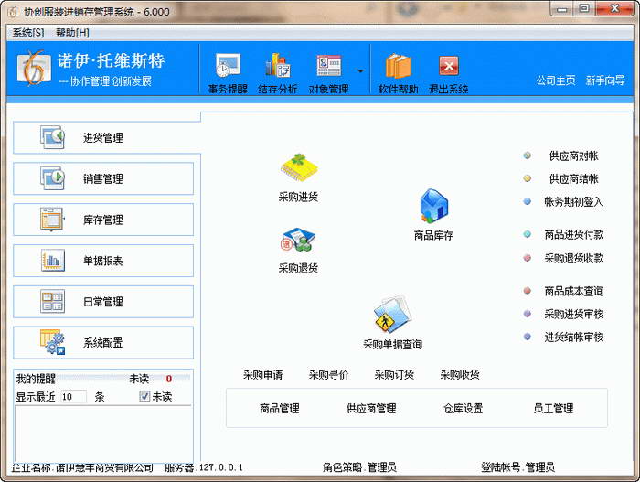Close the application window
Screen dimensions: 640x482
(x=614, y=9)
